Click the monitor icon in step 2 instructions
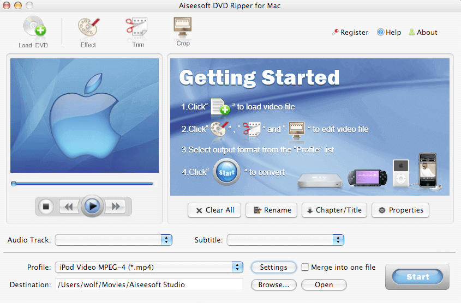The height and width of the screenshot is (303, 461). pyautogui.click(x=296, y=130)
